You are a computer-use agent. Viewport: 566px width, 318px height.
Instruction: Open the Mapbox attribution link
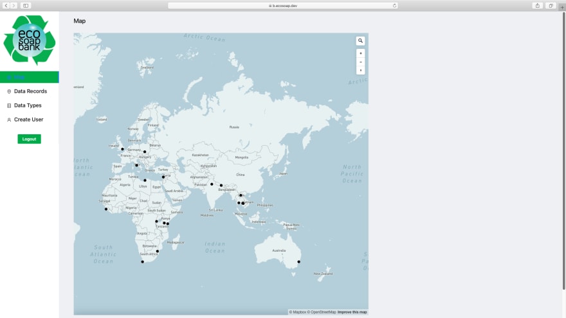pyautogui.click(x=297, y=312)
